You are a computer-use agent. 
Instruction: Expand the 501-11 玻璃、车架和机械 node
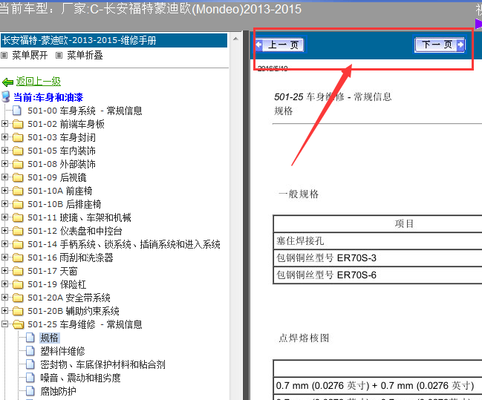4,217
